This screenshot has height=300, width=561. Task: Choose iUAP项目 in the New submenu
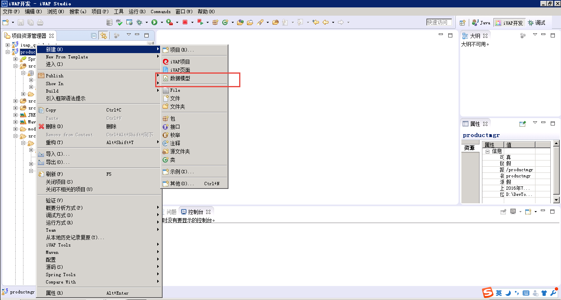(x=180, y=62)
